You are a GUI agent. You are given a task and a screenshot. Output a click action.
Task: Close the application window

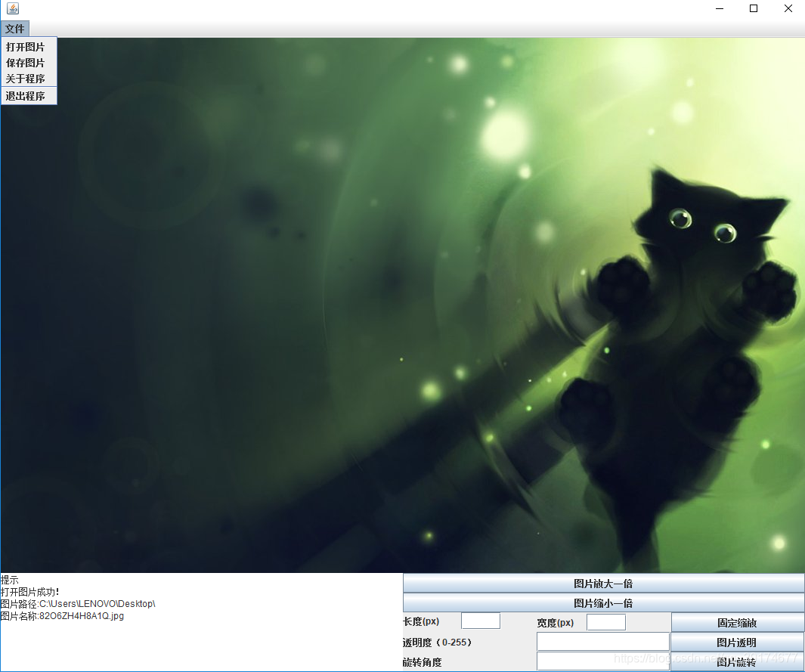(x=788, y=8)
